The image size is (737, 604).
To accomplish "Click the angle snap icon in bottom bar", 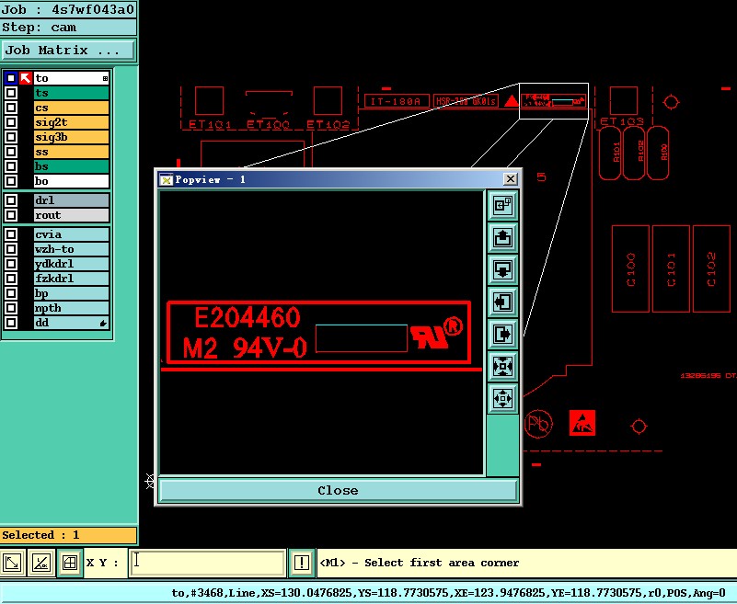I will point(41,563).
